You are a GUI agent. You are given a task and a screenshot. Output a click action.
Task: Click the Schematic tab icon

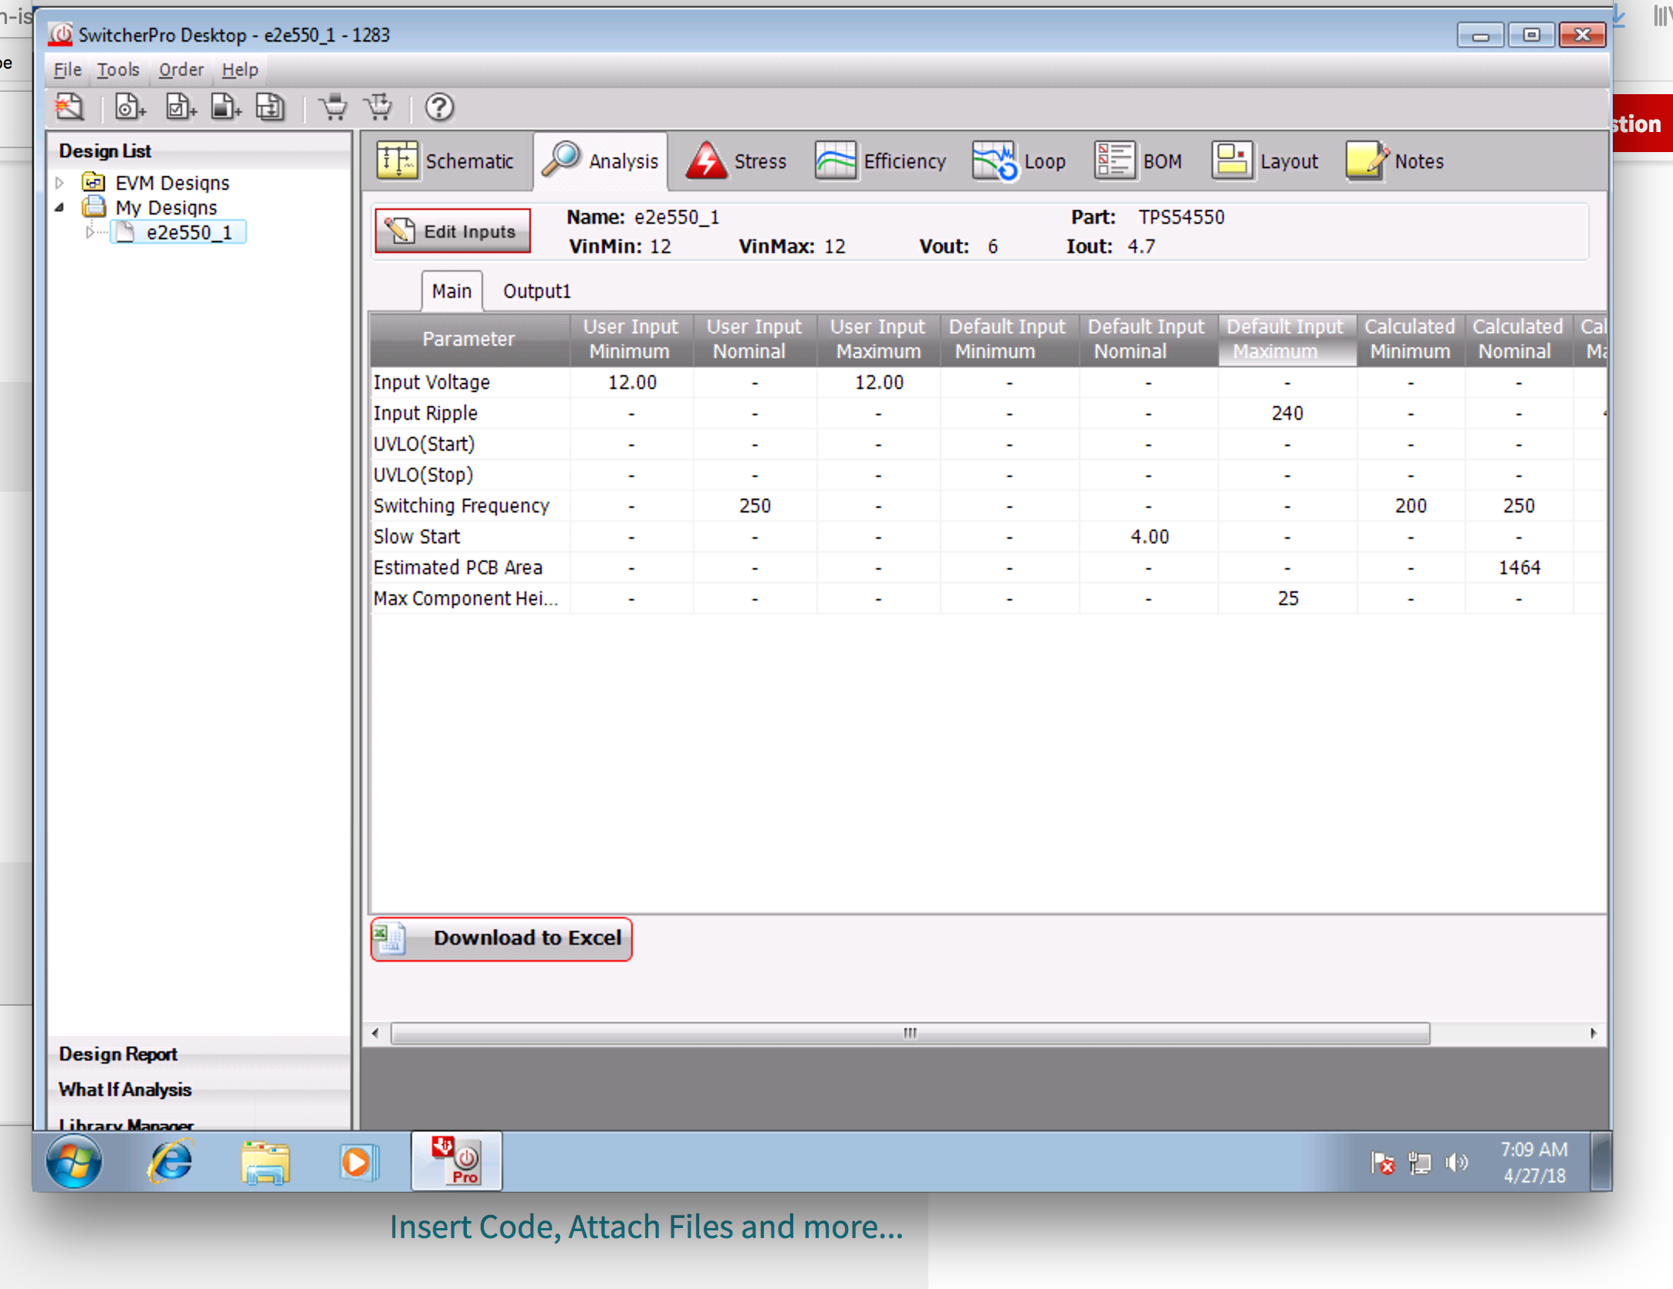pos(397,161)
